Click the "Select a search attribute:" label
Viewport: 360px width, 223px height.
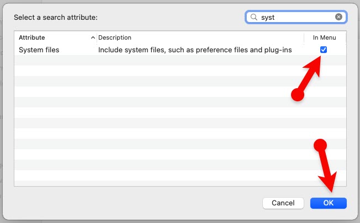(56, 18)
